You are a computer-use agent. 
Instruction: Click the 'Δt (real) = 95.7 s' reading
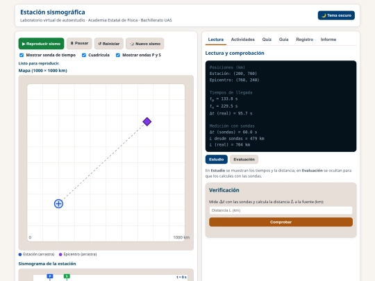pyautogui.click(x=231, y=114)
